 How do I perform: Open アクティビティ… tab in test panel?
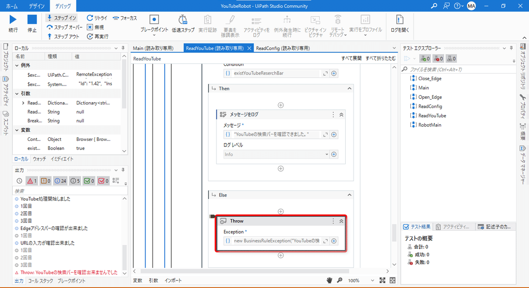455,227
